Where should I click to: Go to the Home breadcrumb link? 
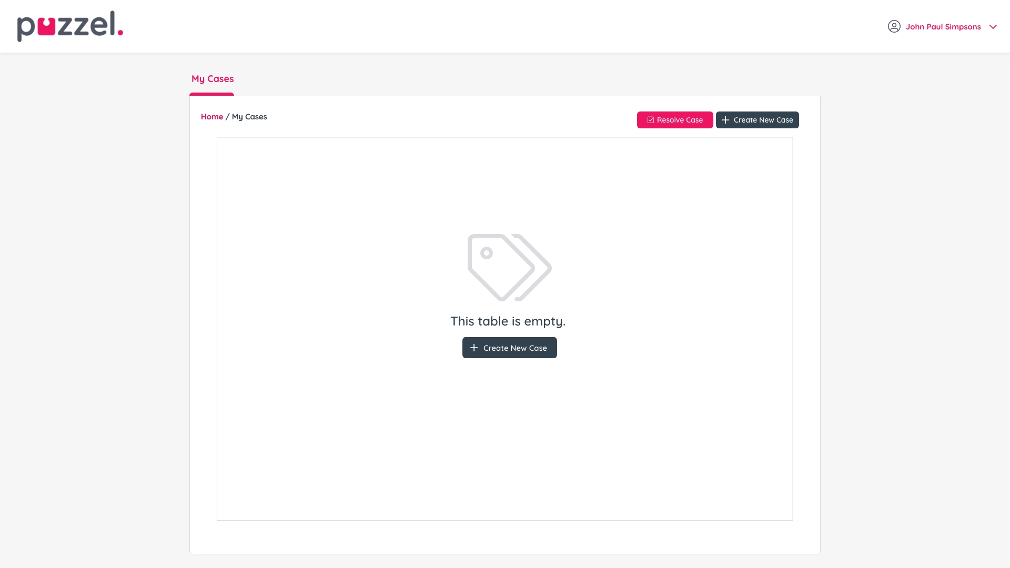[211, 117]
